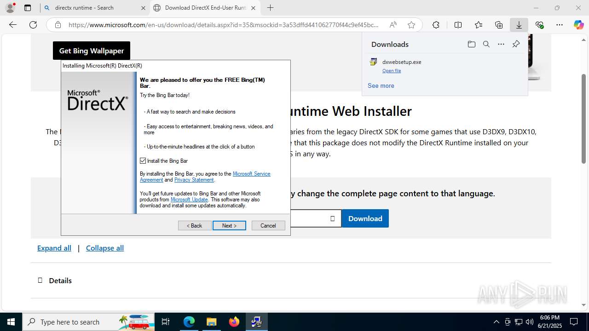Click Back in the DirectX installer
This screenshot has height=331, width=589.
pos(195,226)
